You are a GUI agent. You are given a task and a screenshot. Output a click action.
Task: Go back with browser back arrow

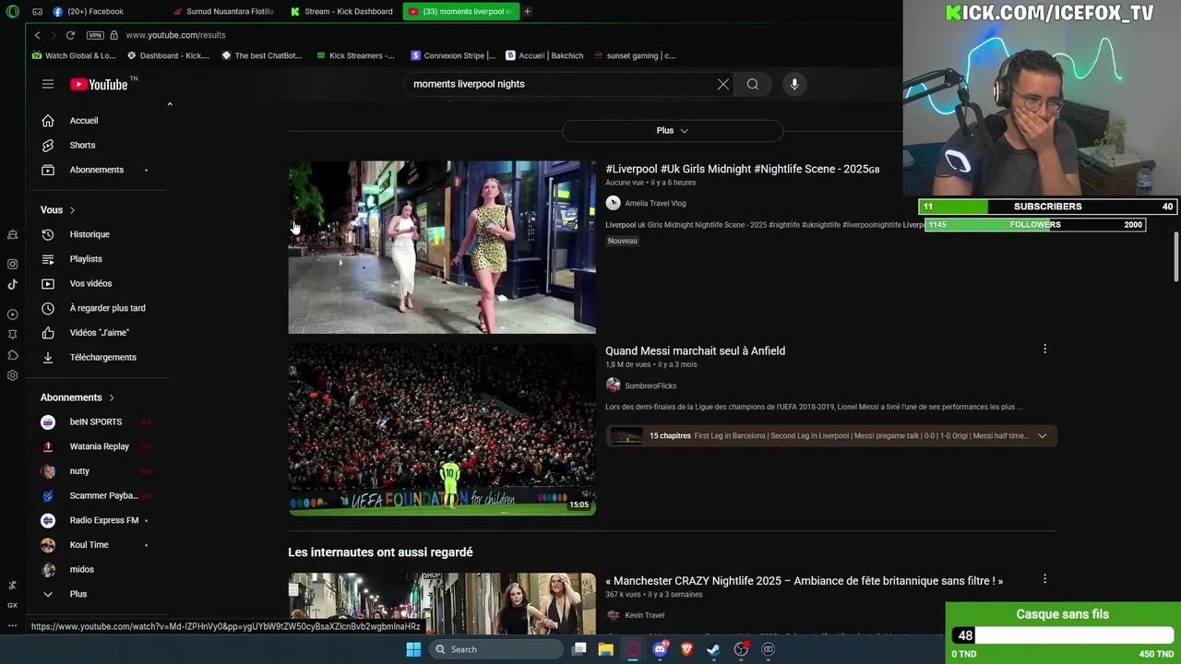tap(37, 35)
